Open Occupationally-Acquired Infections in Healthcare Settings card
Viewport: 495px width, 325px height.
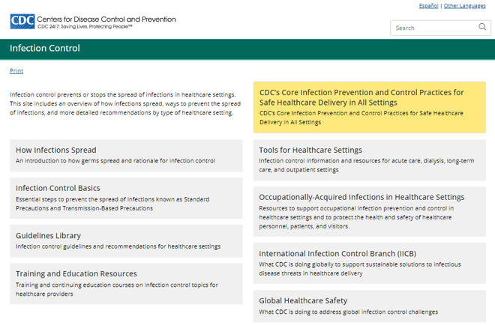[369, 211]
